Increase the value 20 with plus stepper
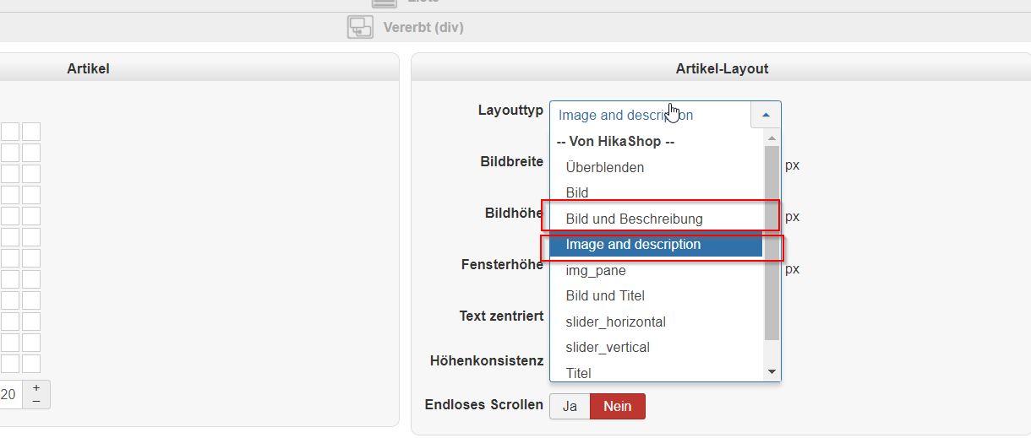Image resolution: width=1031 pixels, height=438 pixels. coord(36,388)
